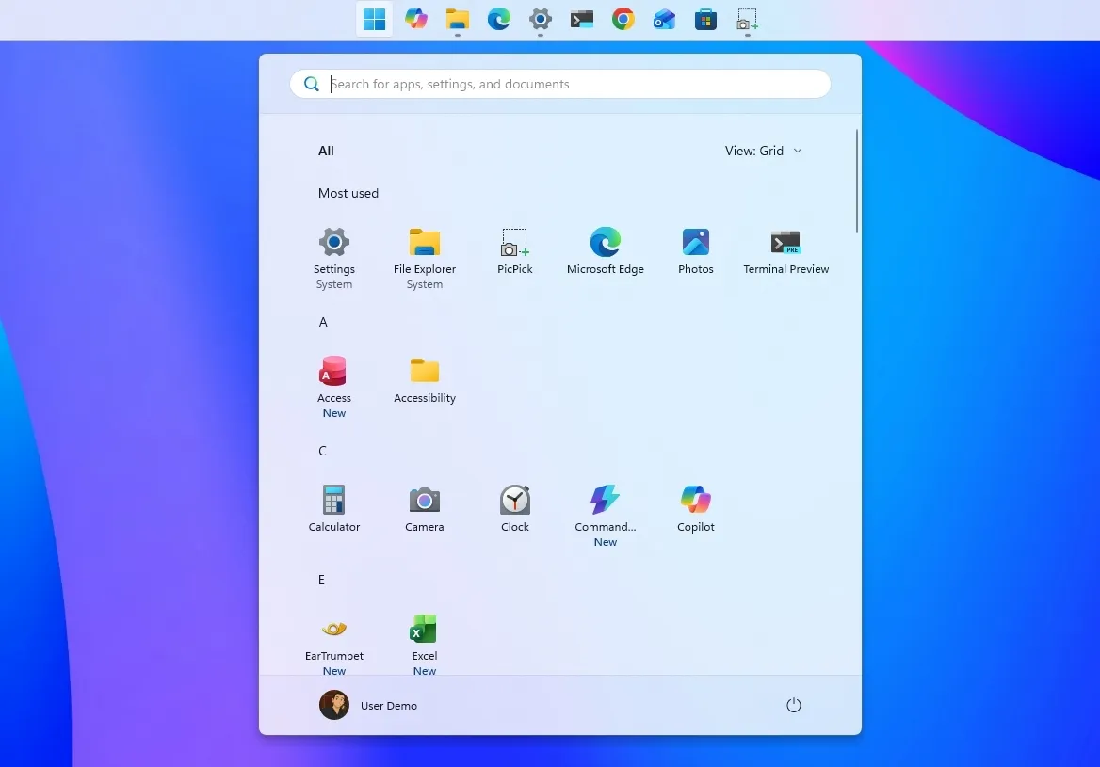The image size is (1100, 767).
Task: Launch File Explorer from Most used
Action: [425, 257]
